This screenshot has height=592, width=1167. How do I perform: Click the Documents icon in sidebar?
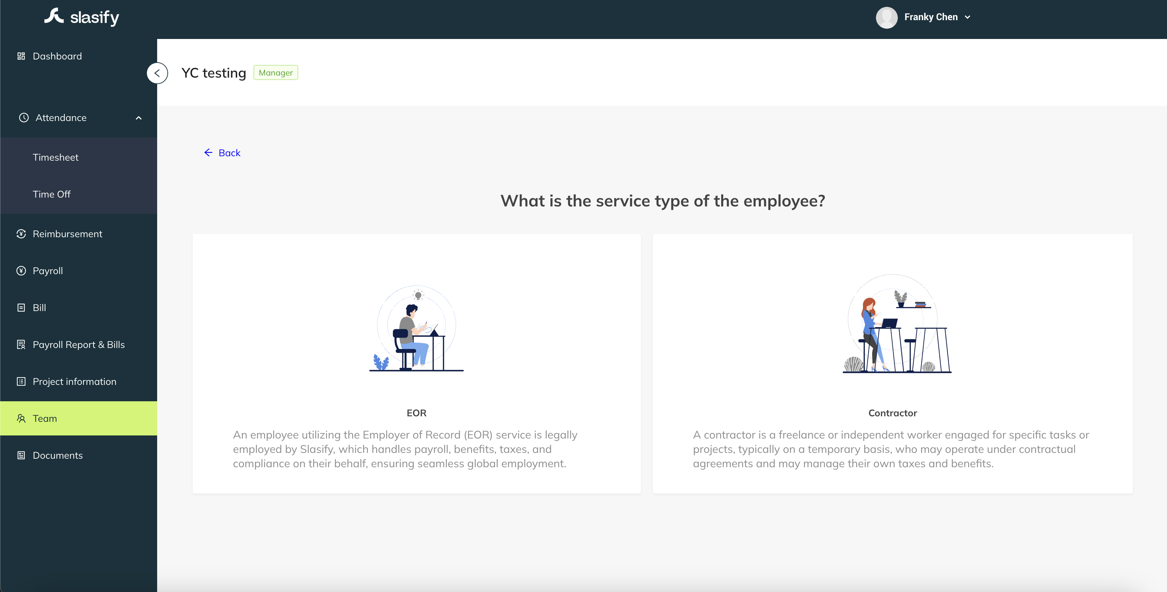21,455
